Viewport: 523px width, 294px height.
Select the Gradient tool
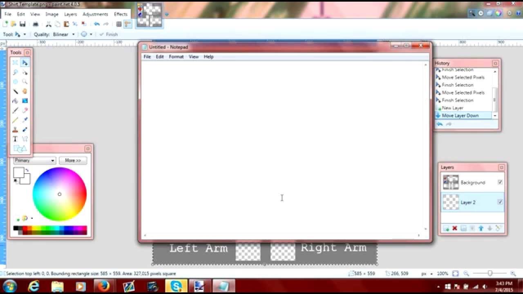pos(25,101)
